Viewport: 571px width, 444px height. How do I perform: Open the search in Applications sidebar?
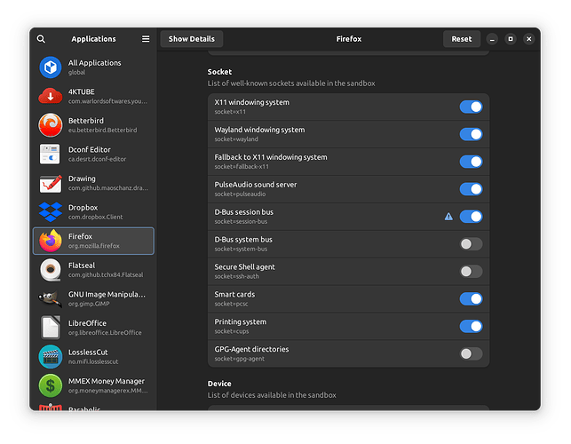click(x=41, y=39)
